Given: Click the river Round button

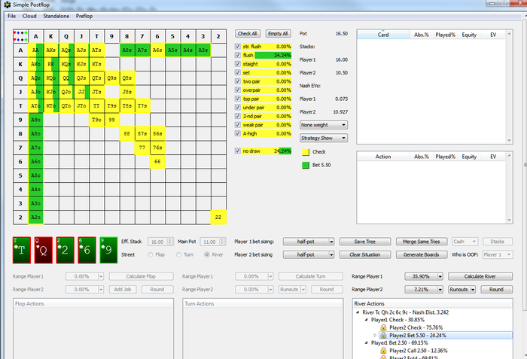Looking at the screenshot, I should pos(496,290).
